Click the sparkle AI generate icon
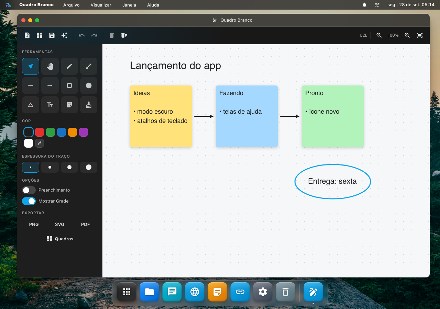440x309 pixels. click(64, 35)
